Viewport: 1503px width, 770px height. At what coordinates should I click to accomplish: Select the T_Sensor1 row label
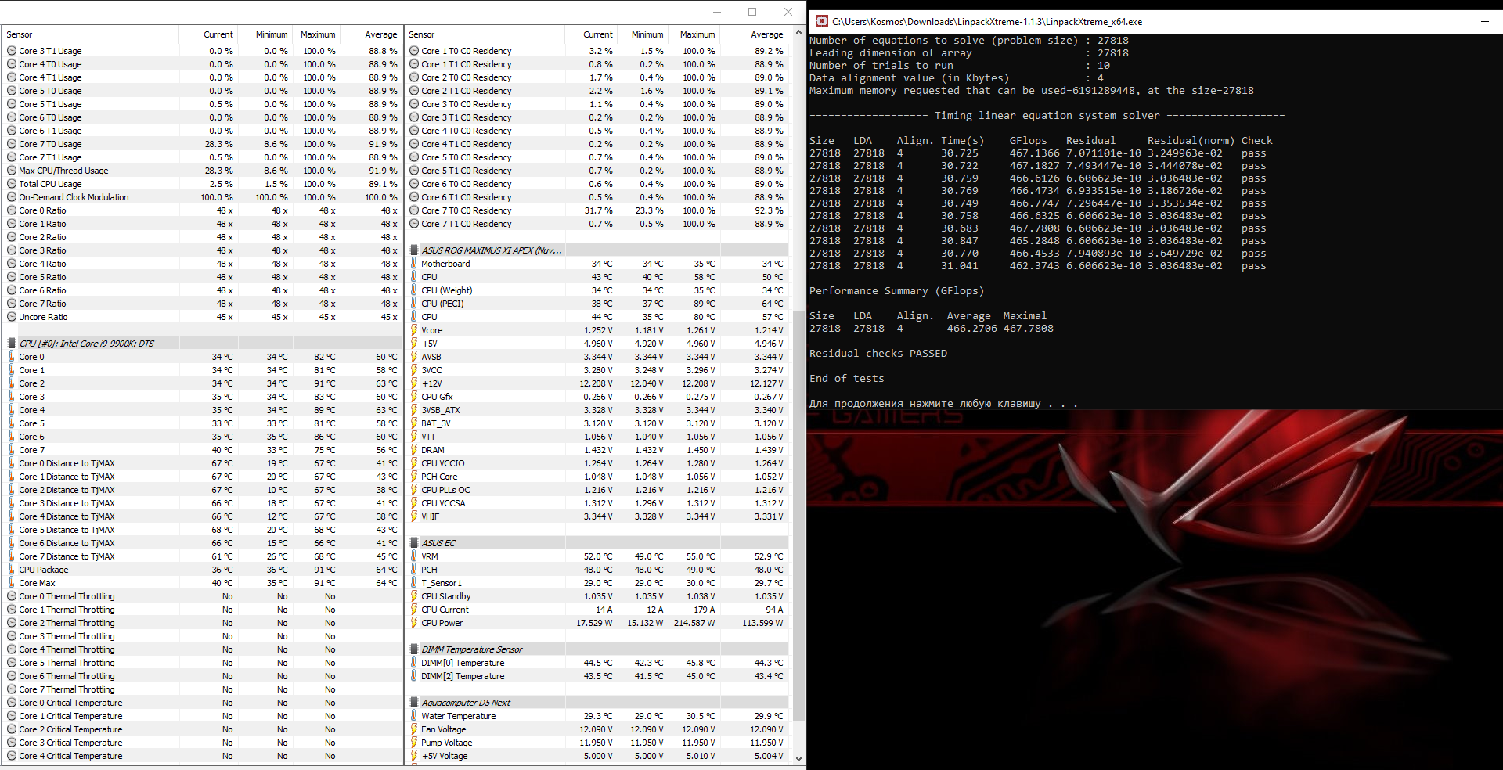click(x=442, y=583)
